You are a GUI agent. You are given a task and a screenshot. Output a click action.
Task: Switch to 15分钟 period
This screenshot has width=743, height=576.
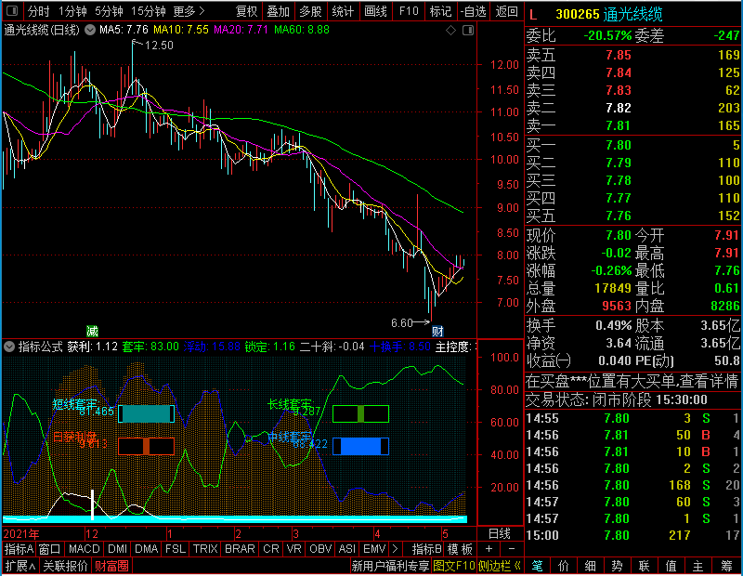click(x=149, y=11)
